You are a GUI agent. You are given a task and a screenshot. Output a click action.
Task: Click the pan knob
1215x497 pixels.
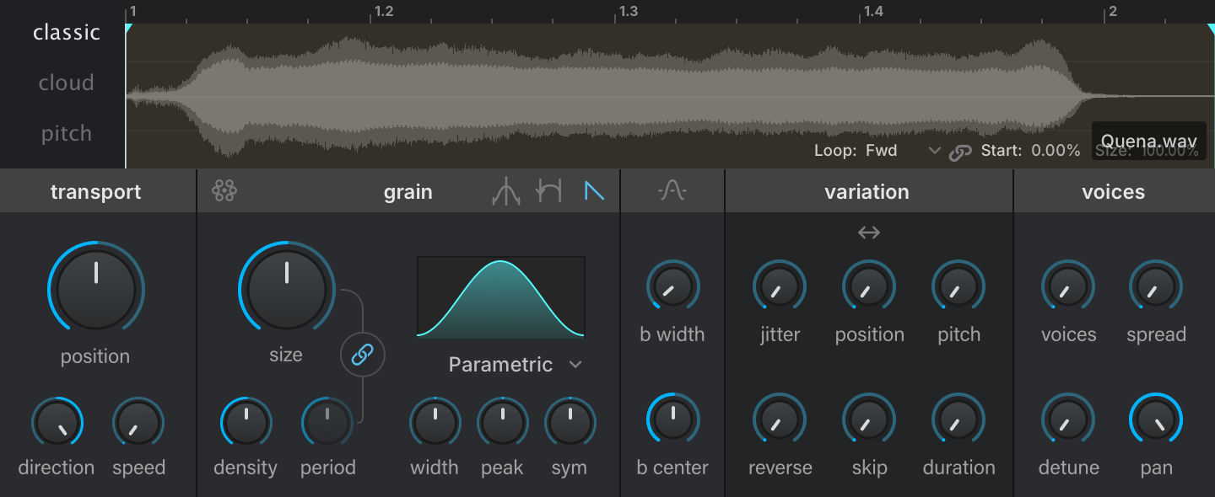[x=1156, y=420]
